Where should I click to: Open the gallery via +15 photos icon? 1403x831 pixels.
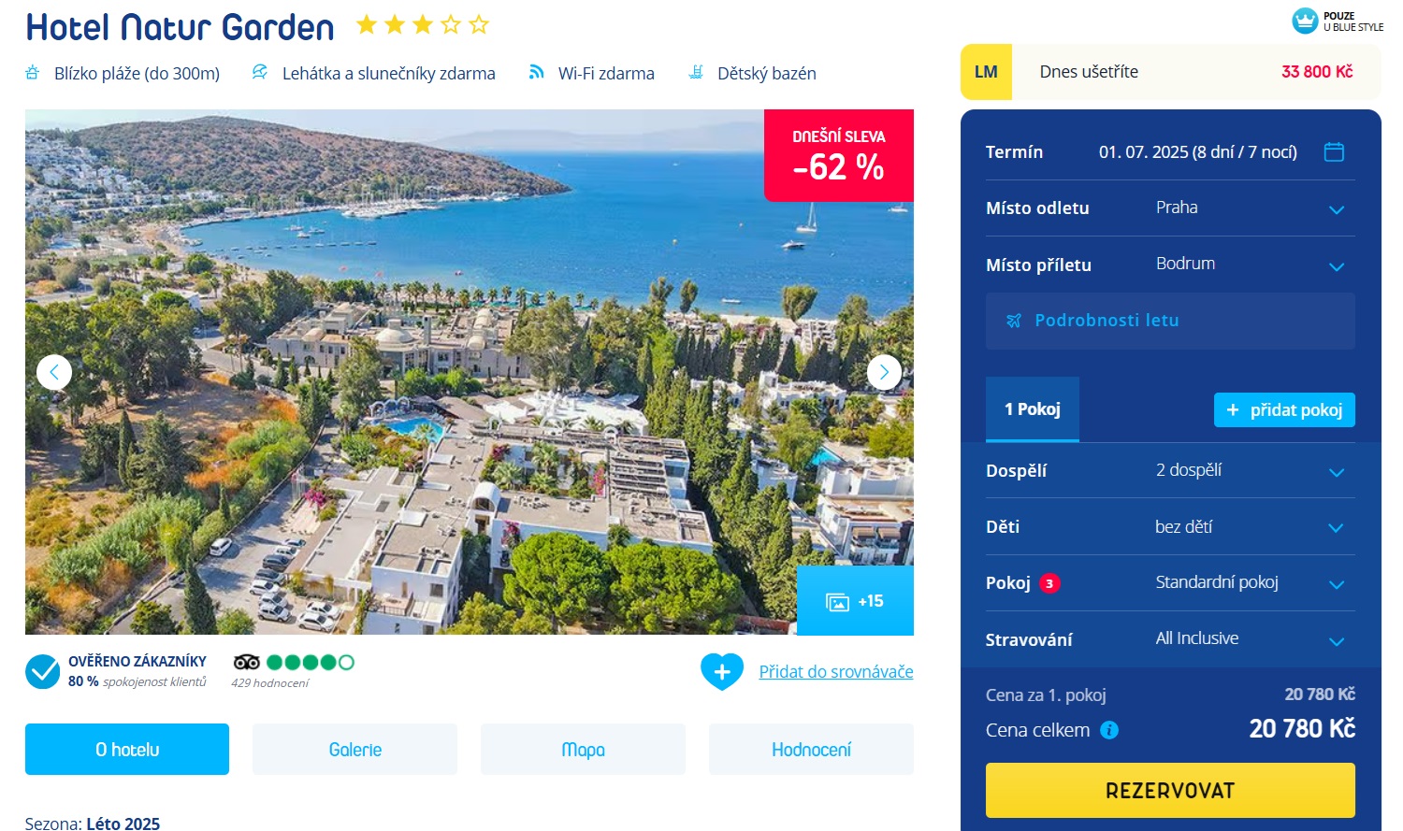coord(855,601)
